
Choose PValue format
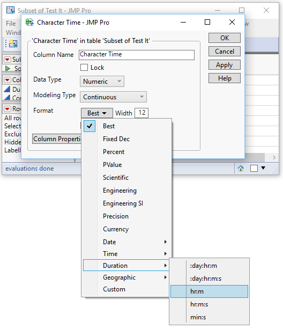point(126,165)
